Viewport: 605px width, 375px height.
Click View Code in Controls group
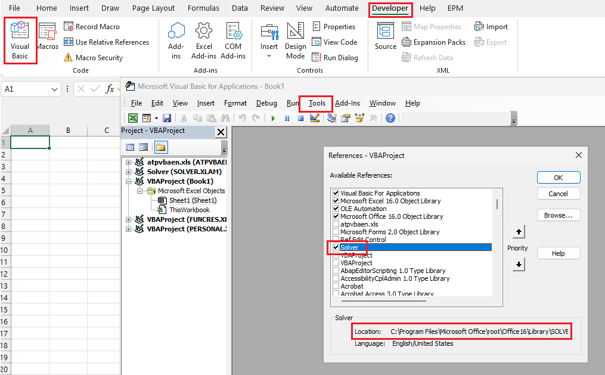click(x=334, y=42)
